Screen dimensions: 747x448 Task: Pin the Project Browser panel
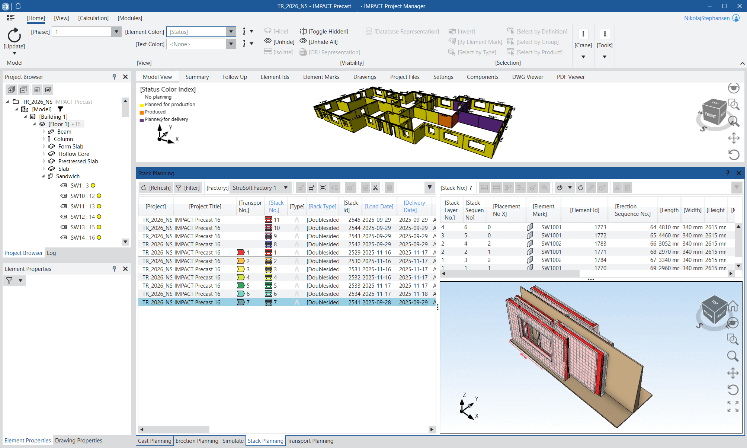point(114,77)
